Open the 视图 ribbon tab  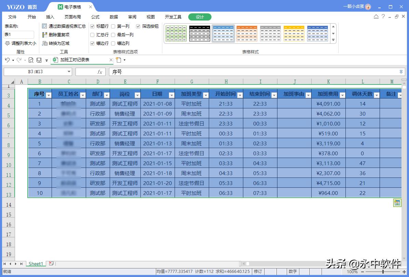[150, 17]
